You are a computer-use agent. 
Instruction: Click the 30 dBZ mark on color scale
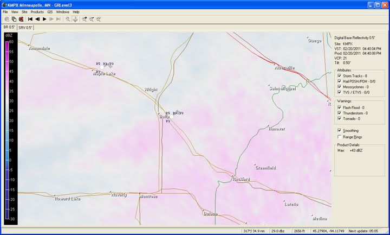point(11,101)
